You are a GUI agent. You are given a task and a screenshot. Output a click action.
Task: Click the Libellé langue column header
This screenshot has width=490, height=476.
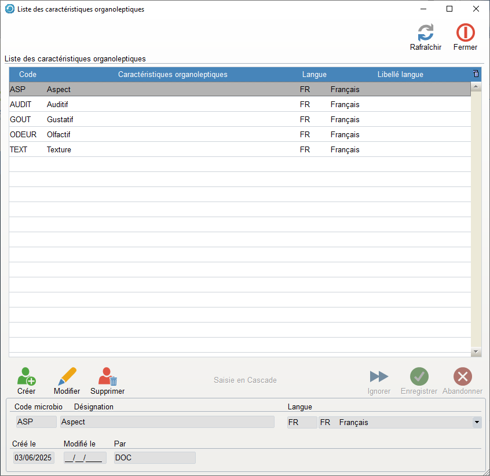coord(400,75)
